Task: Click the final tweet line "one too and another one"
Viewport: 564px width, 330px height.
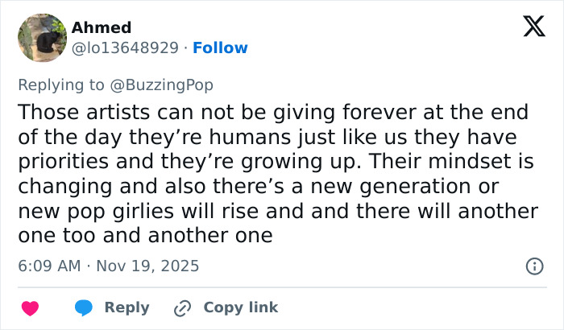Action: pos(145,237)
